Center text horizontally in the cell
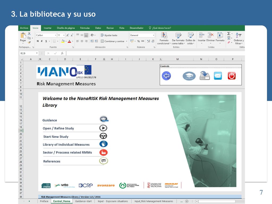 pos(82,41)
